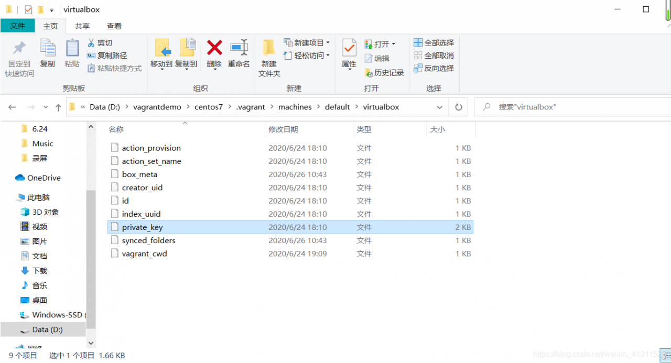Switch to the View (查看) tab

click(x=114, y=26)
